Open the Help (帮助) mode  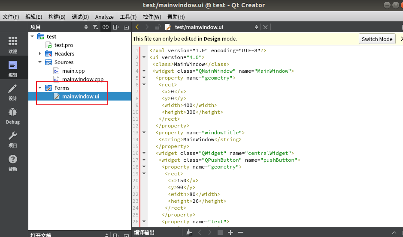pyautogui.click(x=12, y=163)
